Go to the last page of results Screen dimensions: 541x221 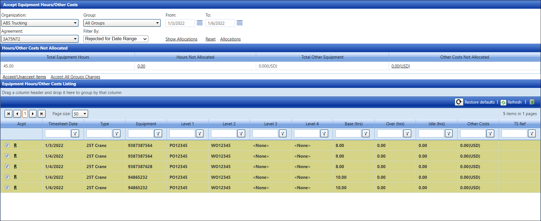coord(42,114)
